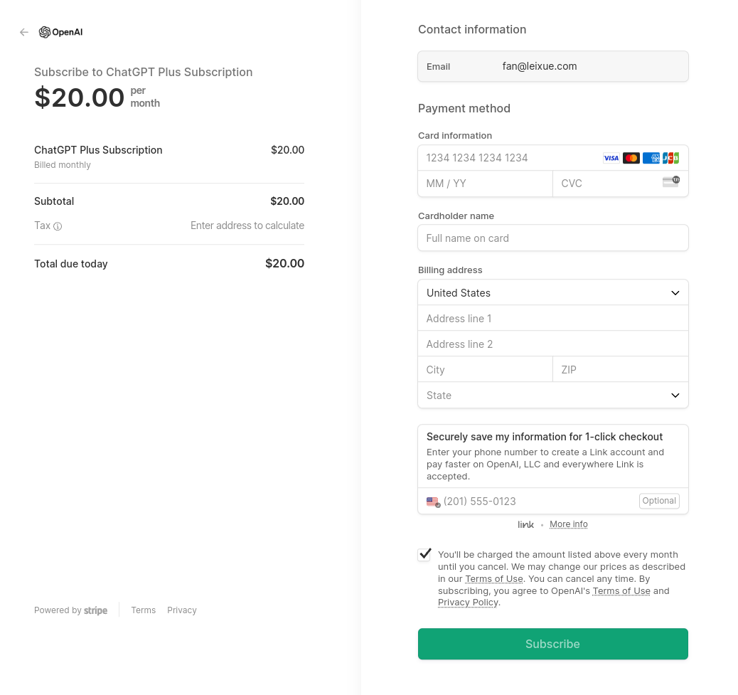Screen dimensions: 738x695
Task: Click the back arrow icon
Action: pos(24,32)
